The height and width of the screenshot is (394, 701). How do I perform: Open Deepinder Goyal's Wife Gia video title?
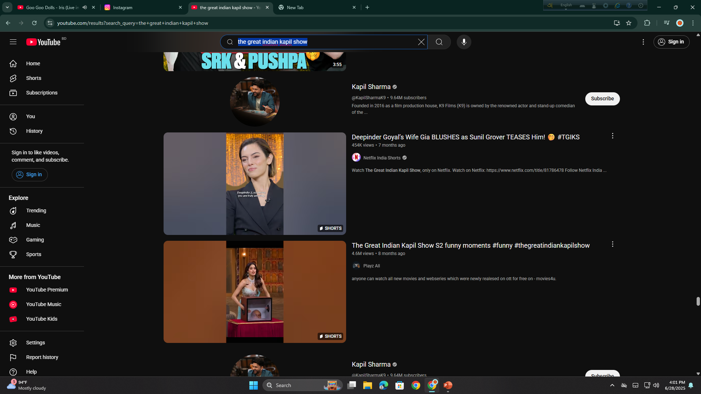coord(466,137)
